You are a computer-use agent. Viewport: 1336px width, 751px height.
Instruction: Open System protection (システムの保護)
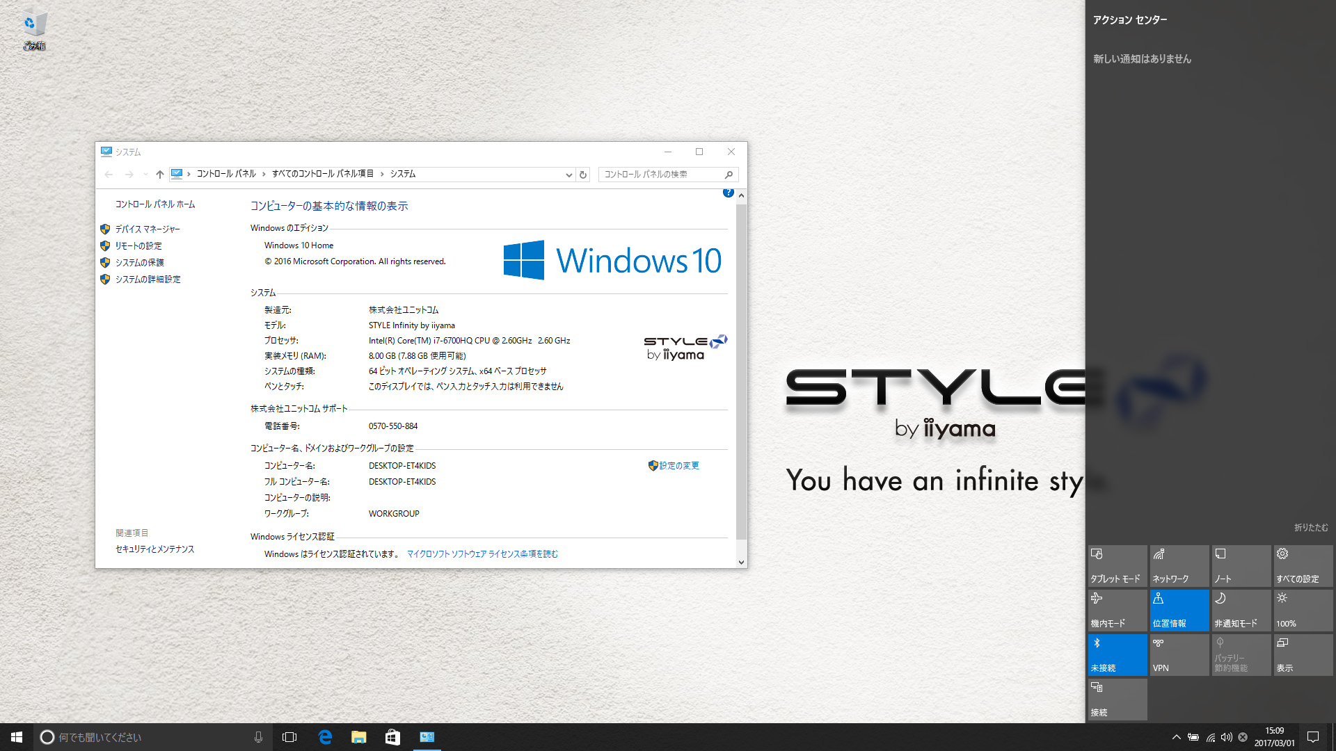click(139, 262)
